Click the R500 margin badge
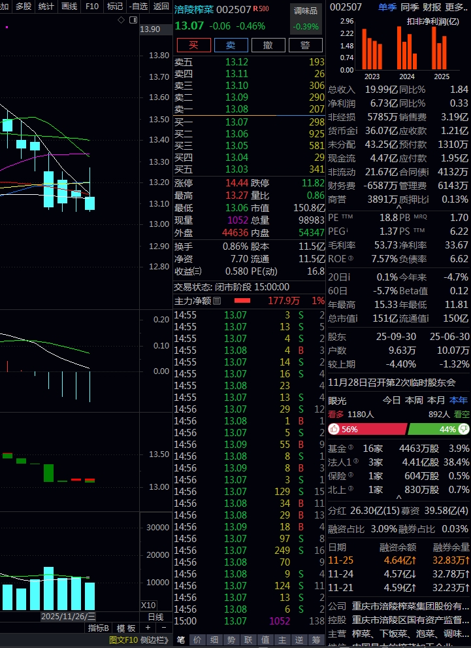This screenshot has width=471, height=648. tap(261, 9)
